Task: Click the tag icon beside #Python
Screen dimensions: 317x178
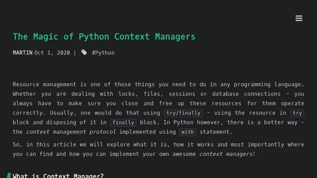Action: tap(84, 52)
